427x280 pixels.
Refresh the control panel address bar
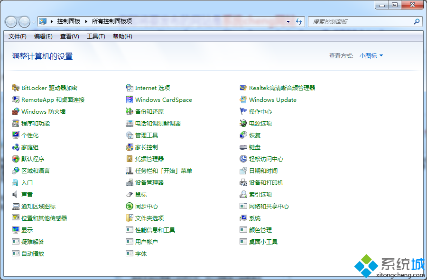[299, 21]
